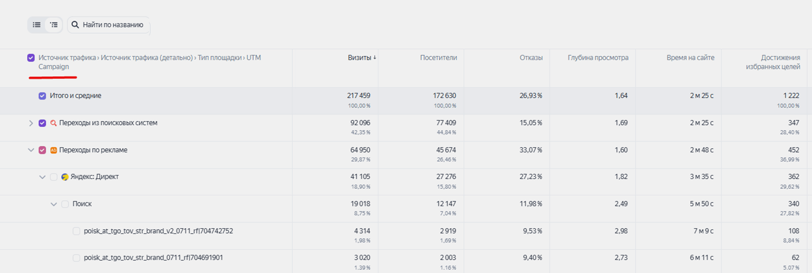
Task: Check the Поиск row checkbox
Action: (65, 204)
